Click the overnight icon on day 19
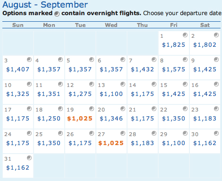This screenshot has height=181, width=222. coord(92,109)
